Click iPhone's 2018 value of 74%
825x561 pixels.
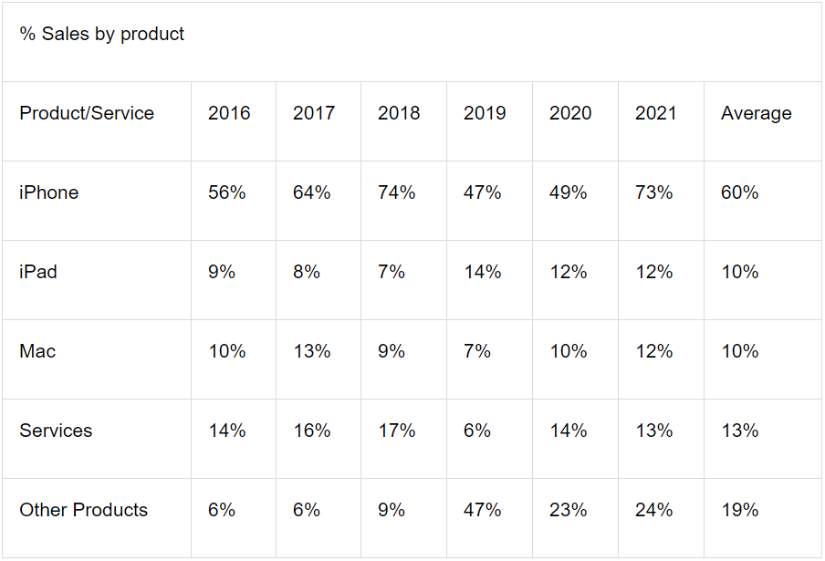click(x=397, y=193)
